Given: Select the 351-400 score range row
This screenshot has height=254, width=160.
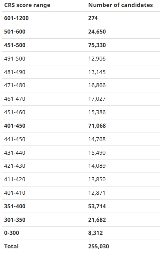Looking at the screenshot, I should pyautogui.click(x=81, y=207).
